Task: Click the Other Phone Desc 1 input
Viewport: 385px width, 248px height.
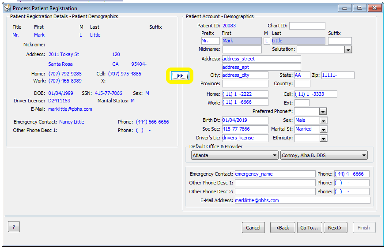Action: 275,183
